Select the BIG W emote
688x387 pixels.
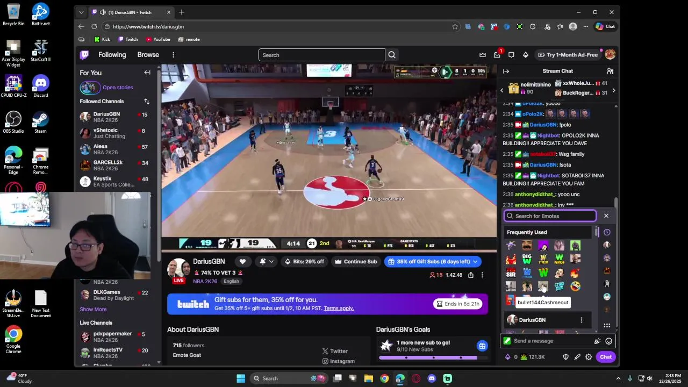click(527, 259)
